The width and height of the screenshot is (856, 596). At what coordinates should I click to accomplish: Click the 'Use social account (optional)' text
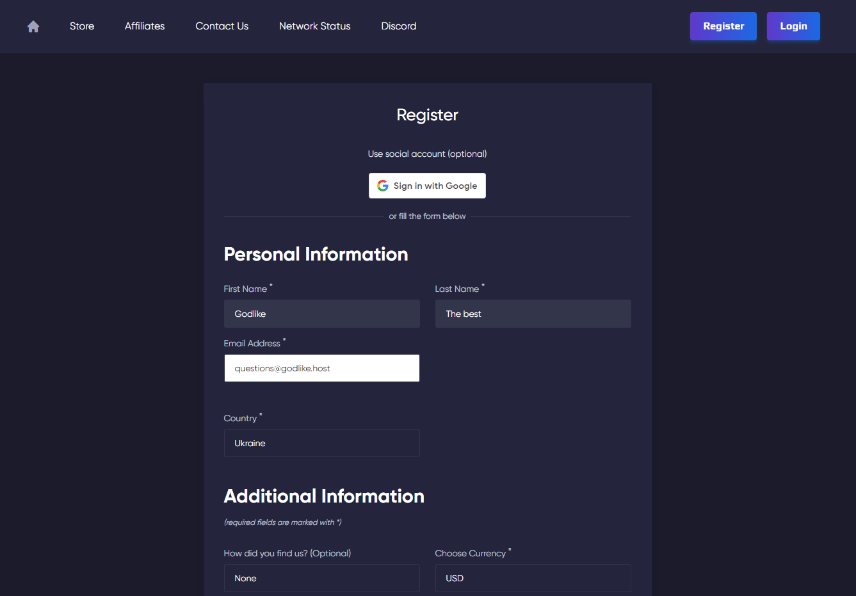tap(427, 154)
